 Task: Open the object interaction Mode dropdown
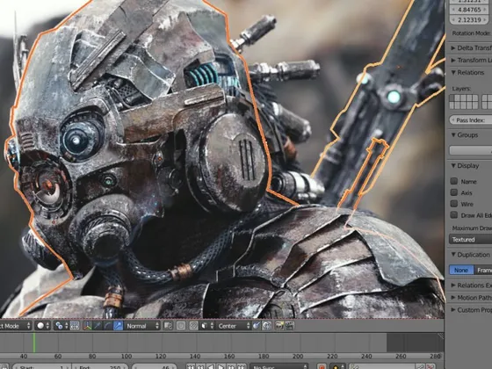tap(16, 326)
